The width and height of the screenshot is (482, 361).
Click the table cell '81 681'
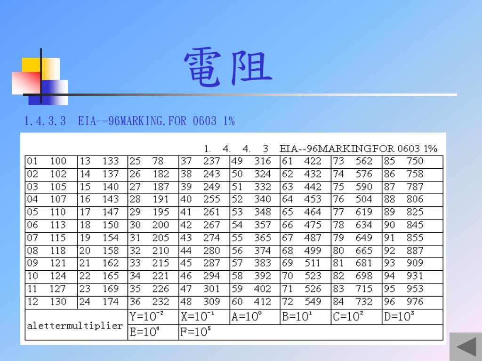click(x=357, y=264)
